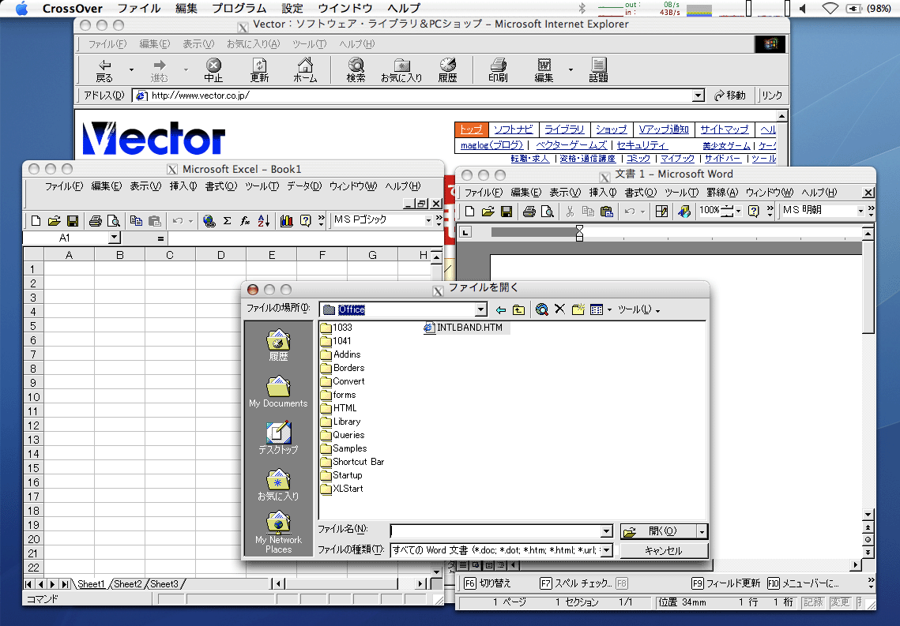This screenshot has width=900, height=626.
Task: Expand ファイルの場所 Office dropdown
Action: pyautogui.click(x=481, y=310)
